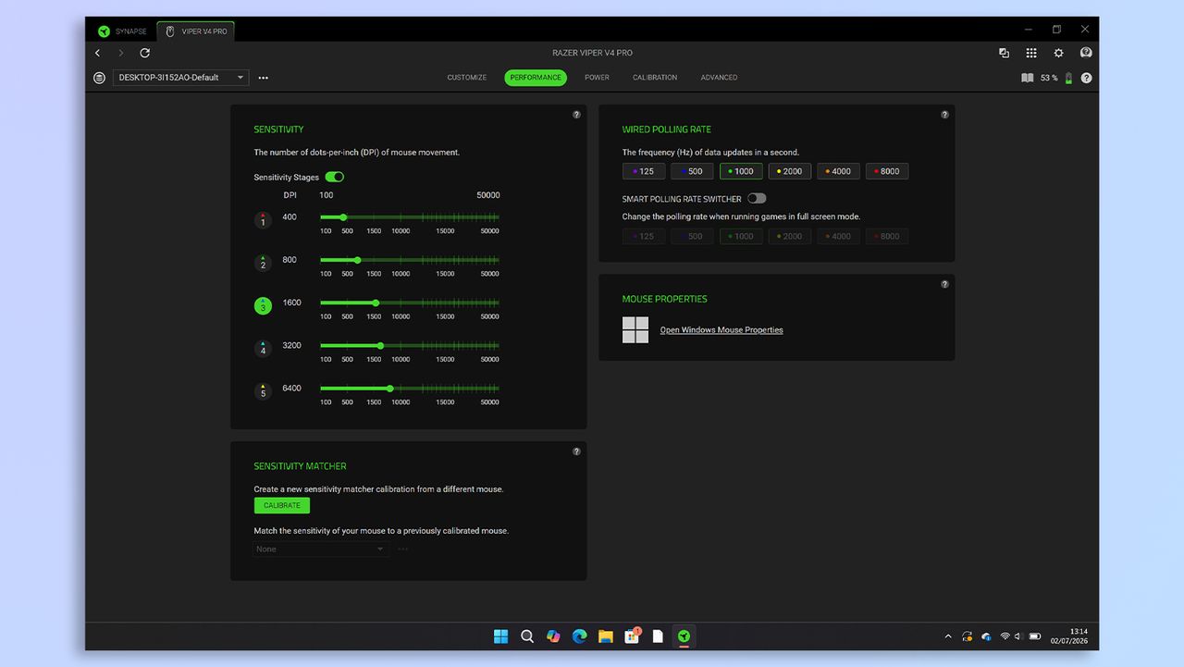Set wired polling rate to 500
Image resolution: width=1184 pixels, height=667 pixels.
pos(692,171)
